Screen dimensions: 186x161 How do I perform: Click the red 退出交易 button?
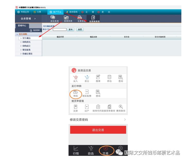point(98,130)
